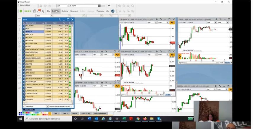Open Oggi dropdown on UBI BANCA chart

pos(156,22)
